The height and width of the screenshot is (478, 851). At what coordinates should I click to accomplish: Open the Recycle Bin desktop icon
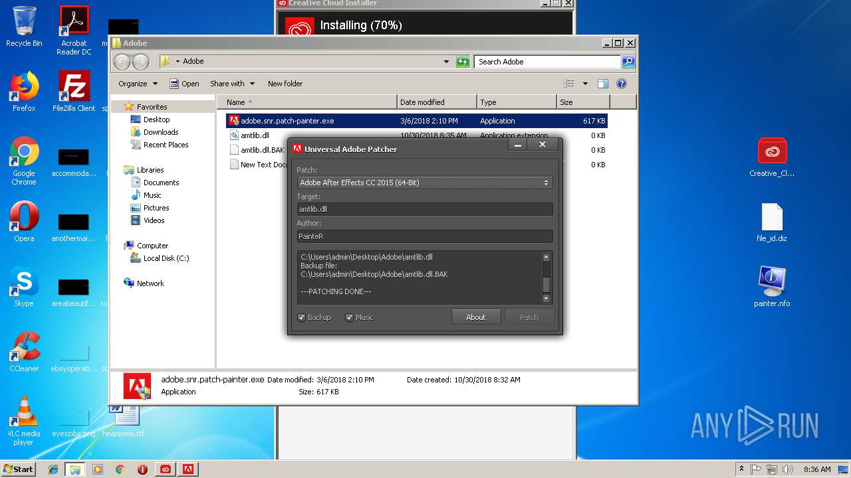(x=24, y=27)
